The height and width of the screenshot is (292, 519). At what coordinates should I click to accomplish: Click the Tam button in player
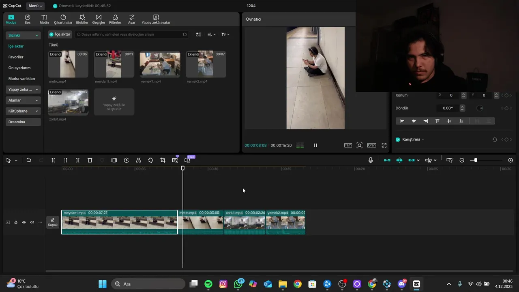pos(348,145)
